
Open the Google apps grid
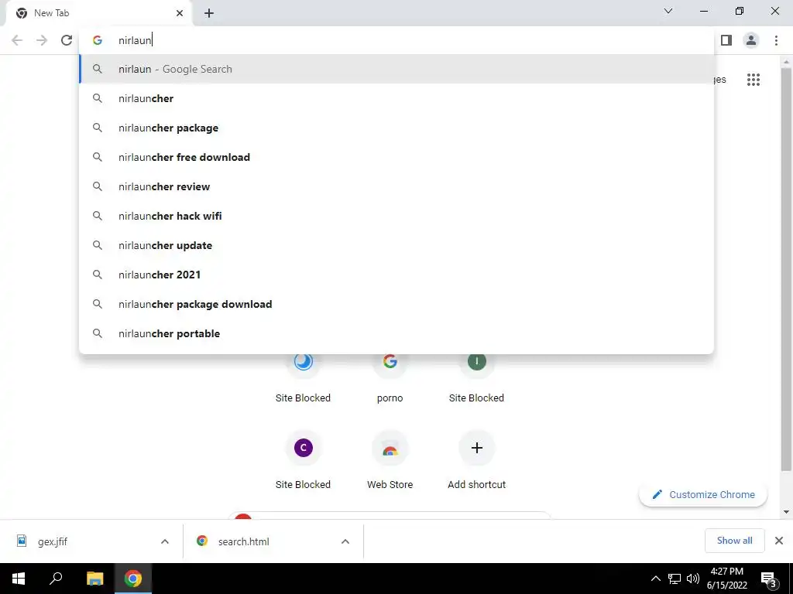click(753, 80)
